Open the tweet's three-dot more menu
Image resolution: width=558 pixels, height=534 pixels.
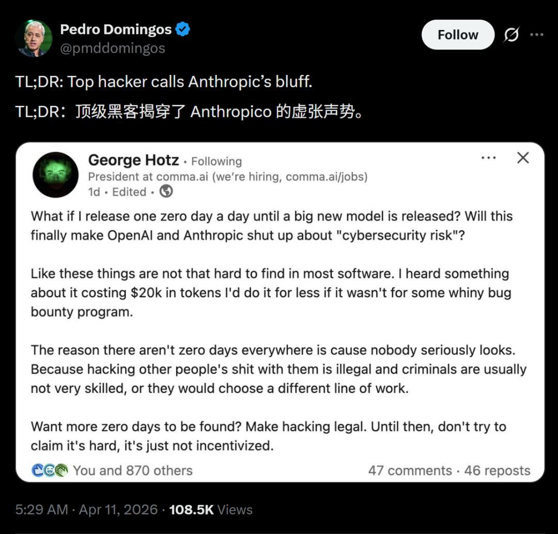pyautogui.click(x=536, y=35)
